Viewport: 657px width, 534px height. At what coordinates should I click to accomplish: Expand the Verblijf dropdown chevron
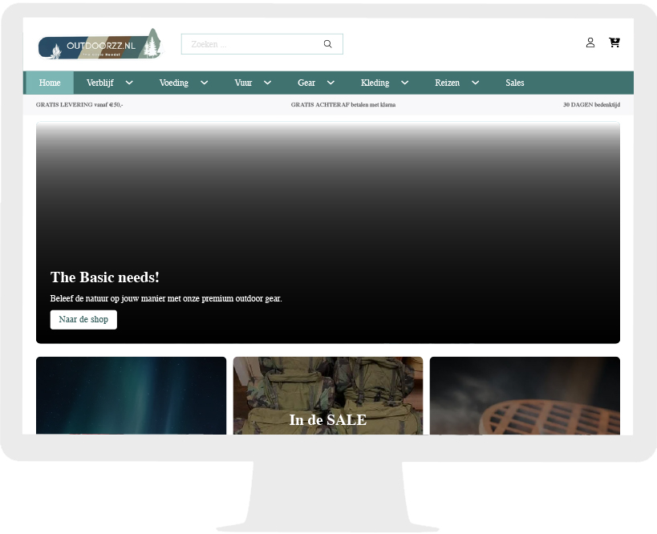pyautogui.click(x=129, y=83)
